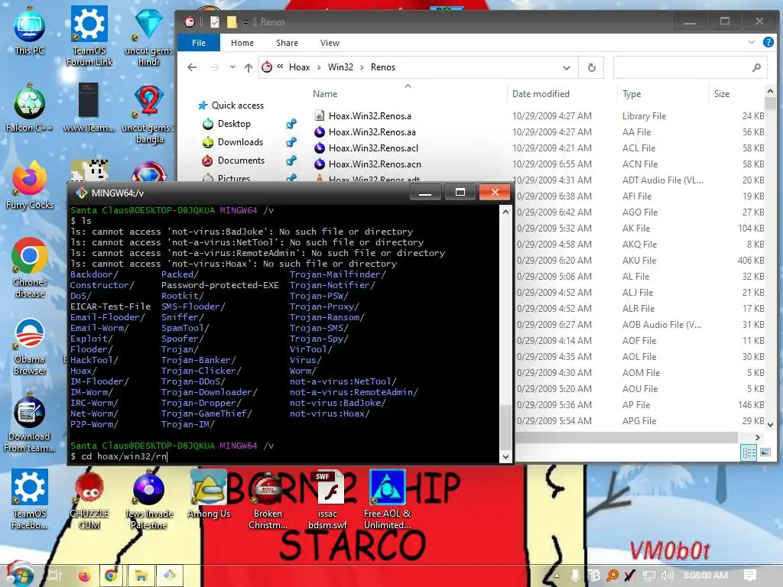
Task: Launch the Chrome desktop shortcut
Action: click(30, 268)
